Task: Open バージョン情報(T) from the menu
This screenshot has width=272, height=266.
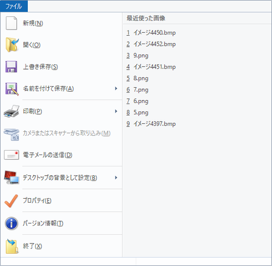Action: tap(61, 224)
